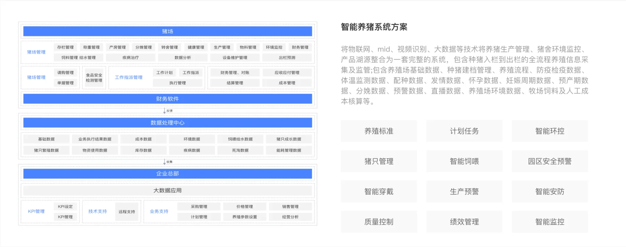The height and width of the screenshot is (247, 626).
Task: Click the 养殖标准 feature card
Action: (379, 131)
